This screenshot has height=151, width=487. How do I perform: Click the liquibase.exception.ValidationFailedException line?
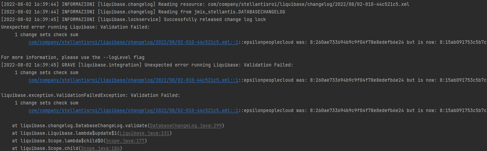click(91, 95)
